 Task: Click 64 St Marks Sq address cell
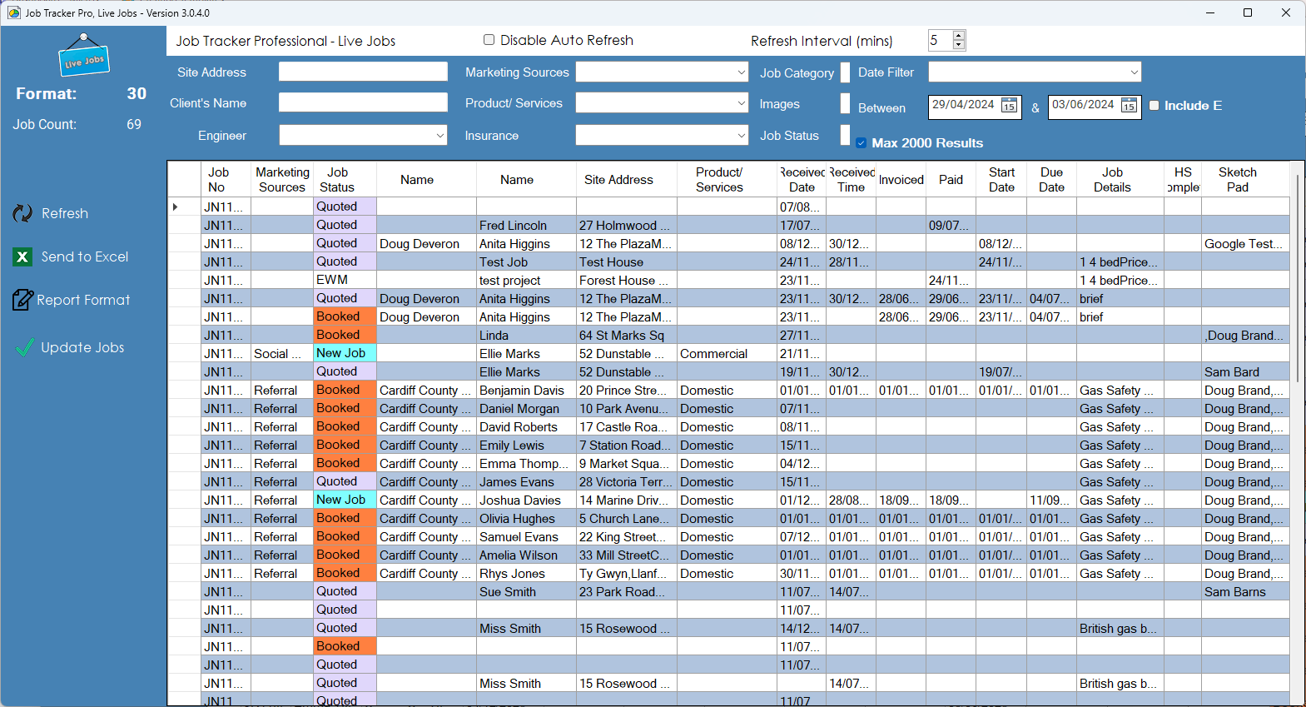coord(627,335)
